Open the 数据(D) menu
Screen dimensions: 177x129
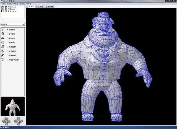pos(22,4)
